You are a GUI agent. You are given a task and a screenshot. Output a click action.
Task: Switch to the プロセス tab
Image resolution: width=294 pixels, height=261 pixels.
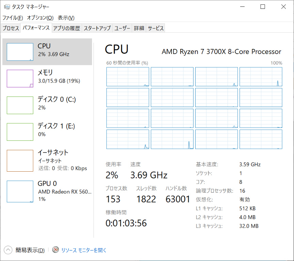(11, 29)
